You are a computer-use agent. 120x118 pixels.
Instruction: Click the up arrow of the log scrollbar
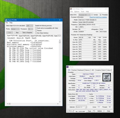60,40
